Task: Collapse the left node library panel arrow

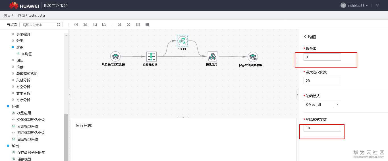Action: (70, 95)
